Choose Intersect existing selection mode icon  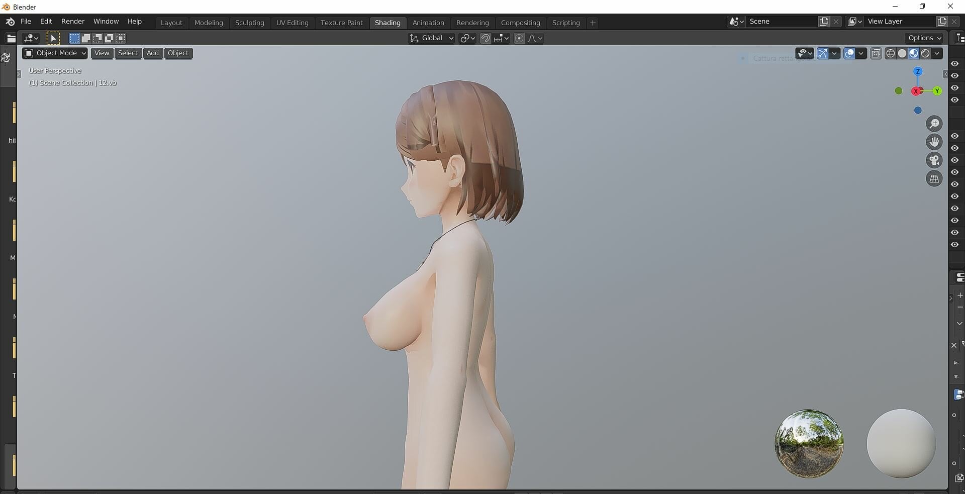click(121, 38)
